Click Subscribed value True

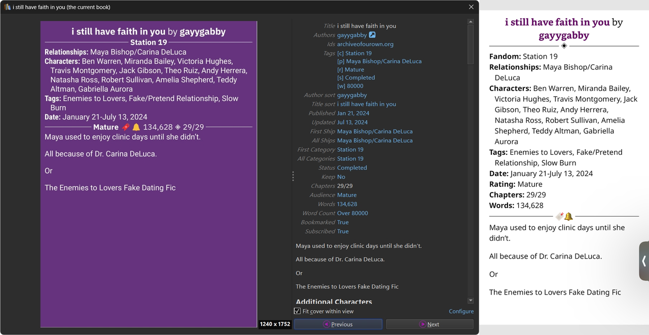(x=343, y=232)
